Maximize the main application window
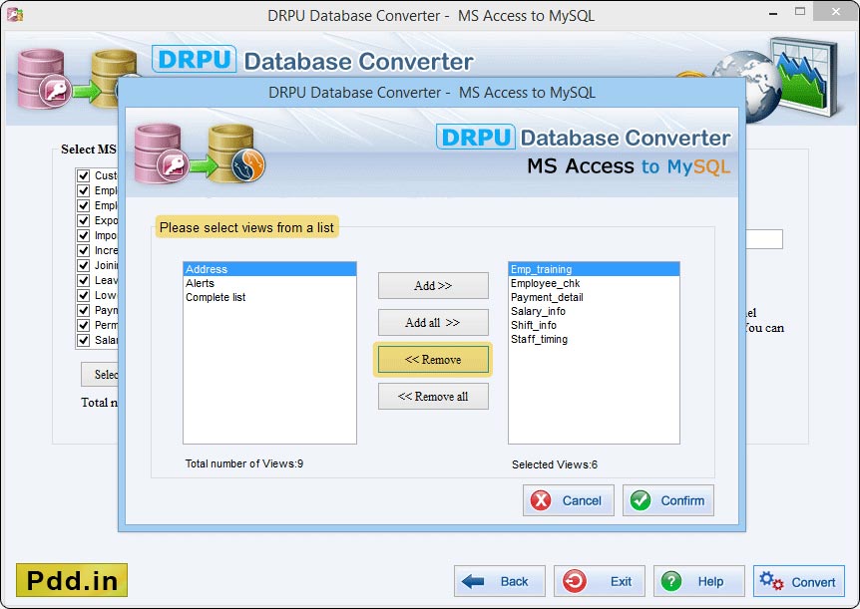The width and height of the screenshot is (860, 609). coord(800,12)
